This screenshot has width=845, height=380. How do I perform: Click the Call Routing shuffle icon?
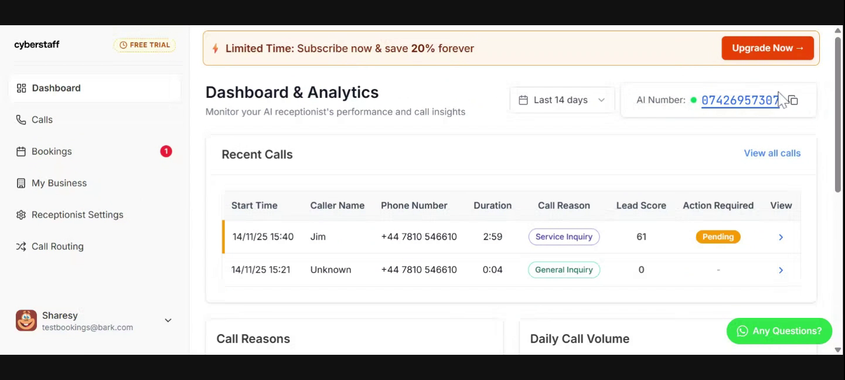coord(21,247)
